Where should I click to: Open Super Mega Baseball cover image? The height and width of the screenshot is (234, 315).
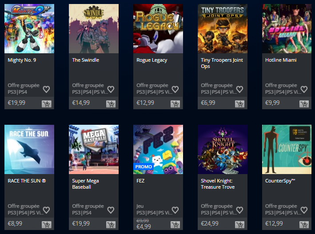click(94, 150)
